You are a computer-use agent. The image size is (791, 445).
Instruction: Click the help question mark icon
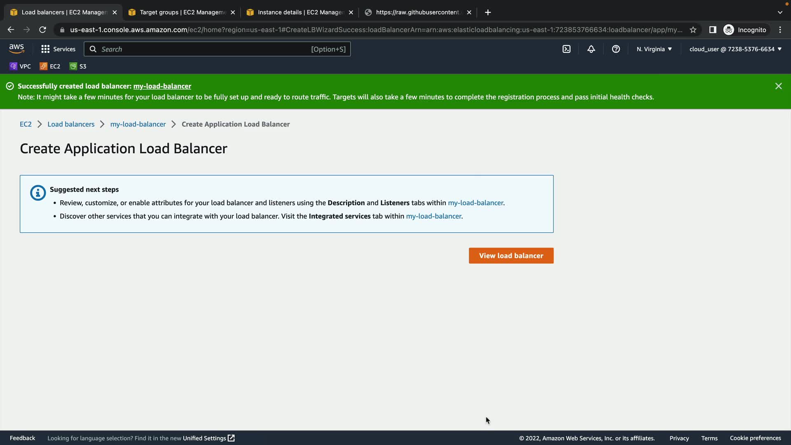(616, 49)
